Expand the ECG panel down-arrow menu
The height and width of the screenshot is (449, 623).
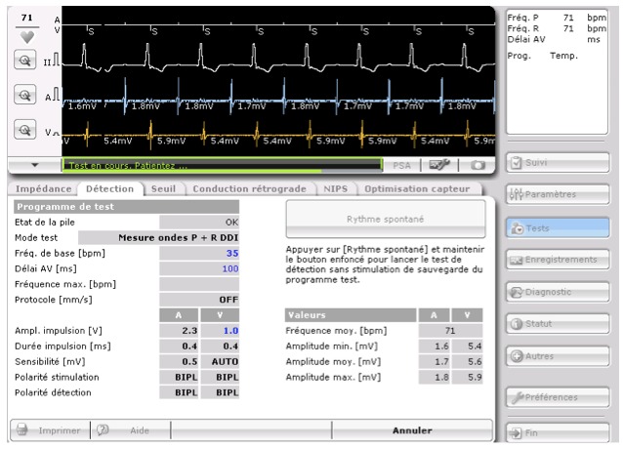[33, 166]
